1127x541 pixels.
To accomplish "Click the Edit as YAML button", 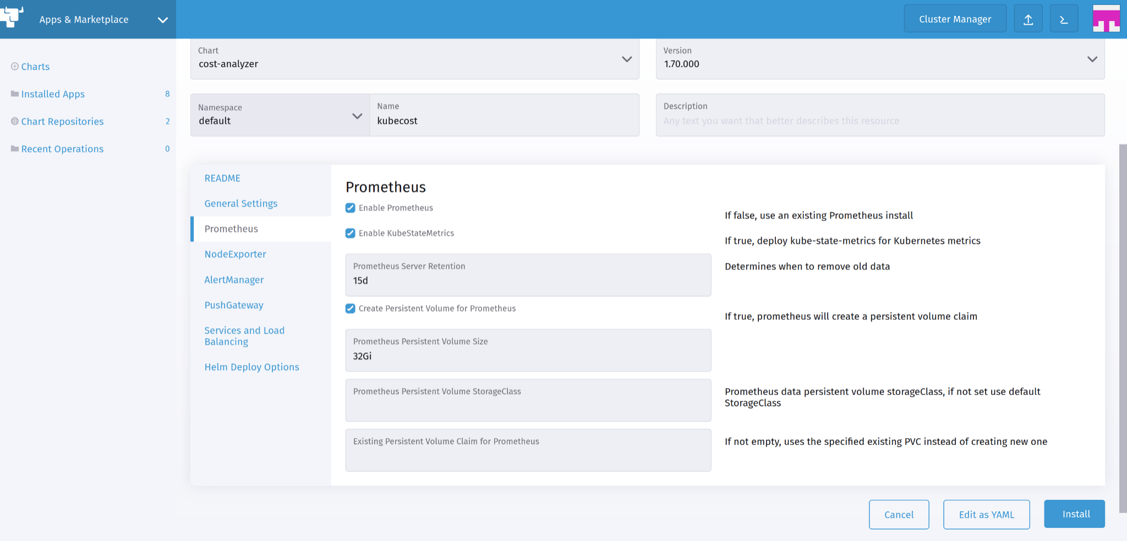I will (986, 515).
